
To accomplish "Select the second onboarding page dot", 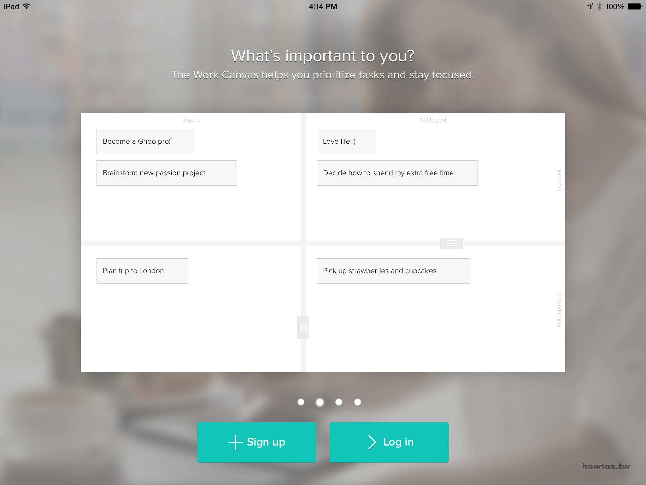I will coord(320,402).
